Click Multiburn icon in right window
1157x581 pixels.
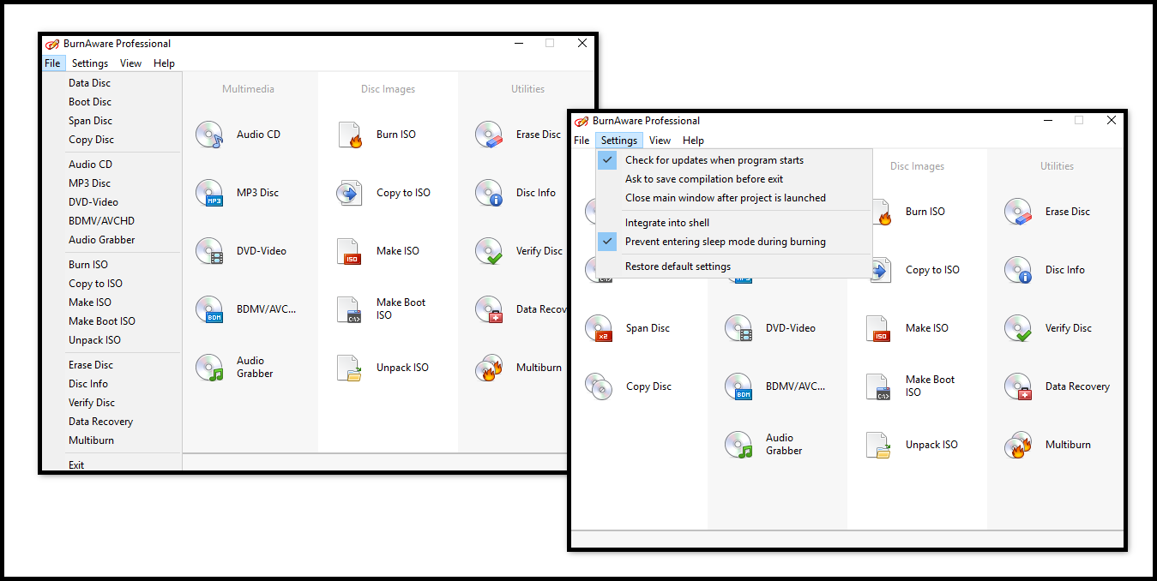1018,445
